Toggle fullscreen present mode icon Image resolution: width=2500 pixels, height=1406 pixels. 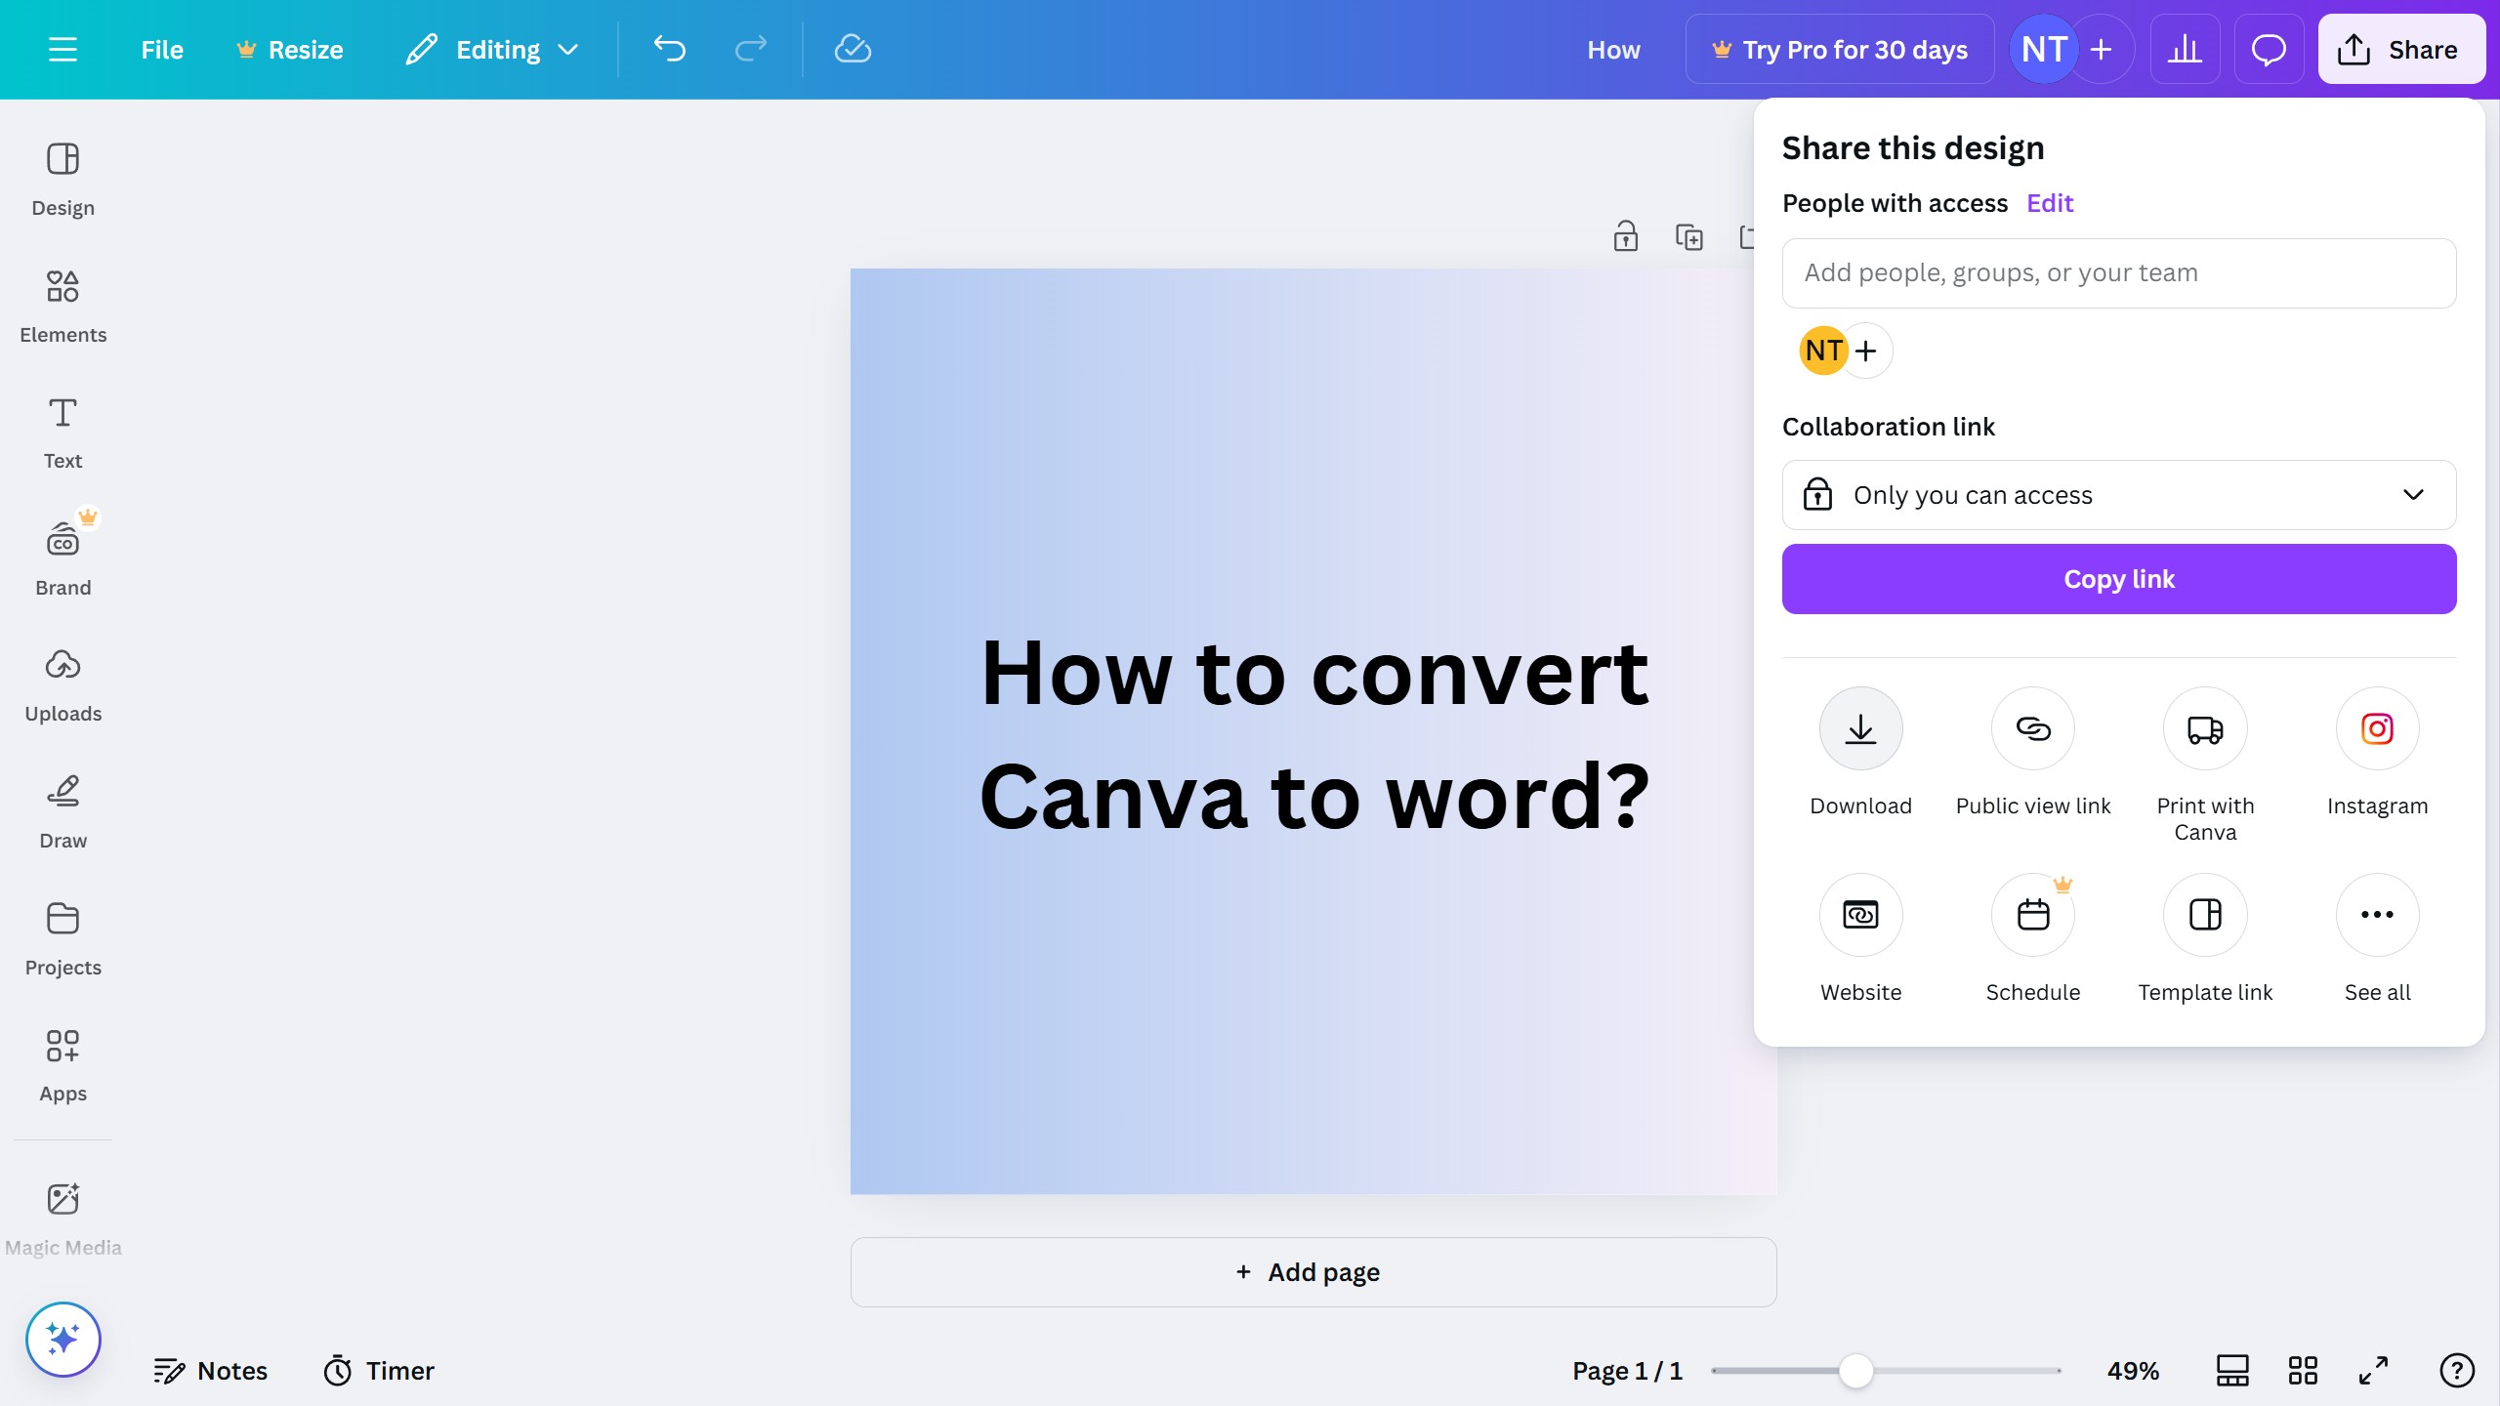[x=2373, y=1370]
